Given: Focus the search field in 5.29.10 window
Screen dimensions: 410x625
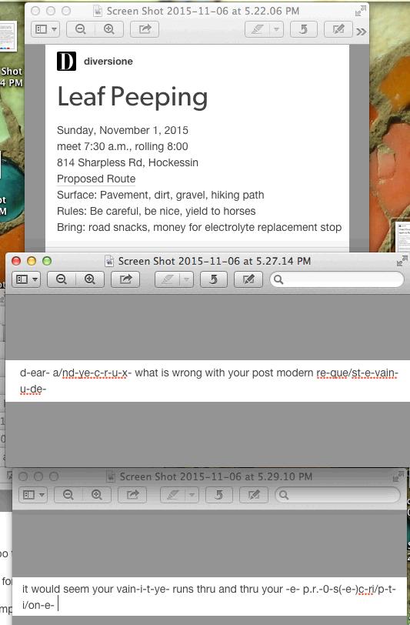Looking at the screenshot, I should point(337,495).
